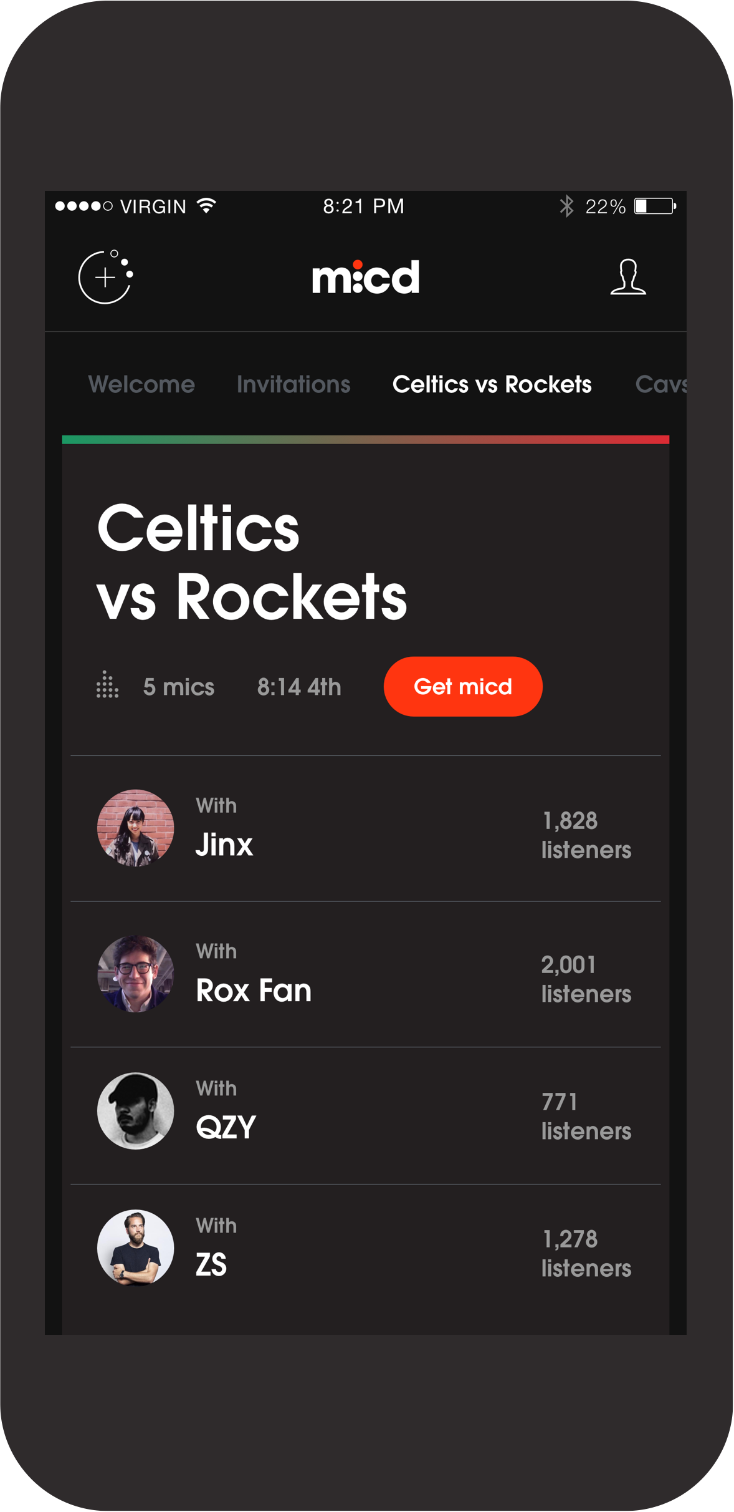This screenshot has height=1512, width=734.
Task: Open Jinx's avatar photo
Action: pyautogui.click(x=136, y=828)
